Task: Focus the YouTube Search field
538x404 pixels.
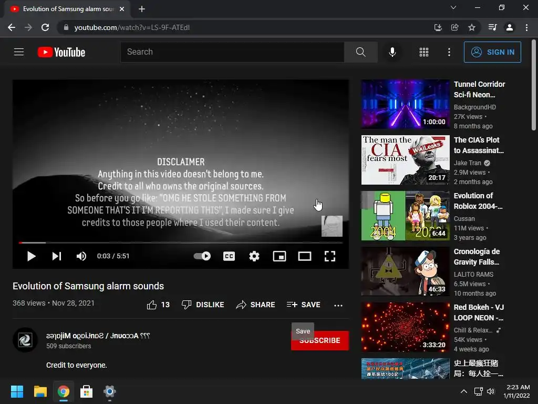Action: pos(232,52)
